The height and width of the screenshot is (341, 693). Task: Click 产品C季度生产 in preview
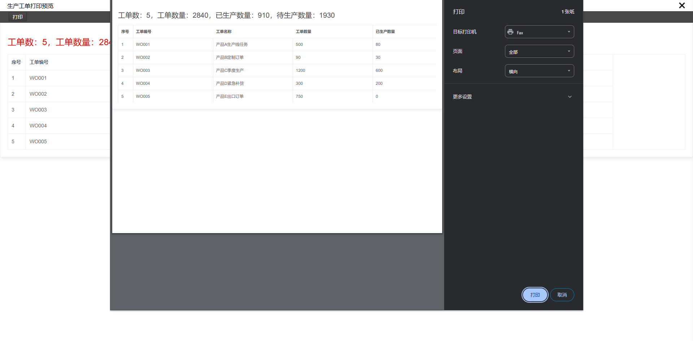230,70
